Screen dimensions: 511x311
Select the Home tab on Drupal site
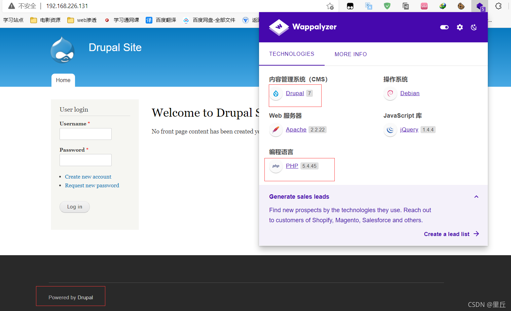coord(63,80)
